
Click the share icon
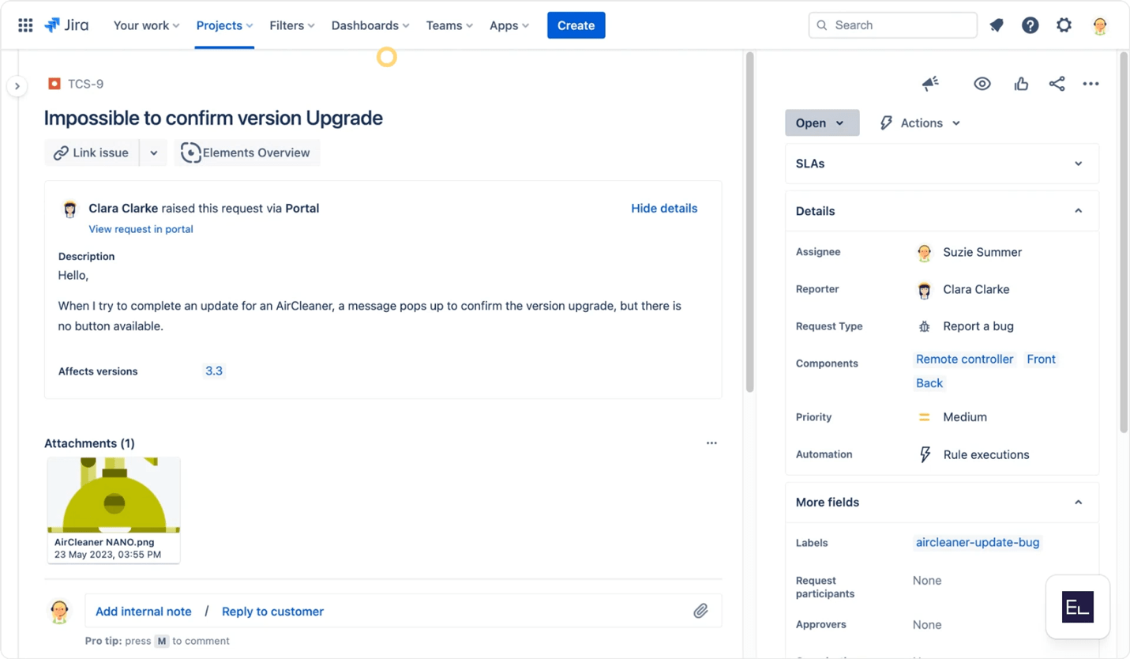coord(1057,84)
